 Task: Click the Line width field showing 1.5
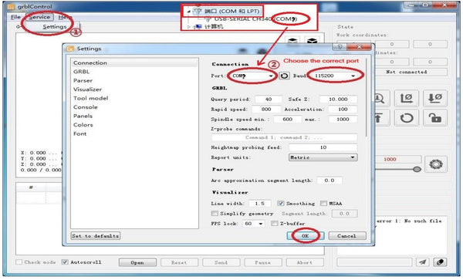(x=260, y=204)
